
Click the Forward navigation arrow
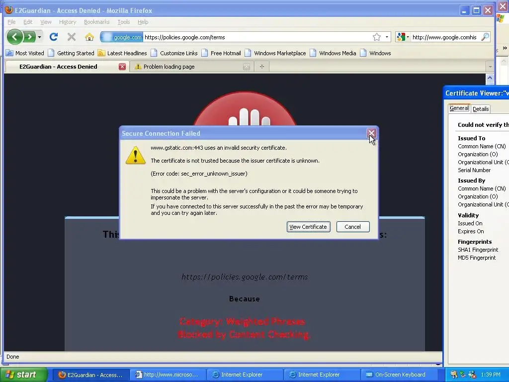point(29,37)
